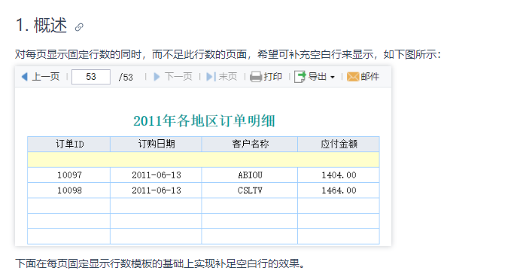520x277 pixels.
Task: Click amount cell 1404.00
Action: coord(339,175)
